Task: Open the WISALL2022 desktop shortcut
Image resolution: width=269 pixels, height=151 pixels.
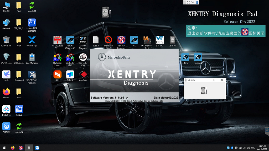Action: 57,40
